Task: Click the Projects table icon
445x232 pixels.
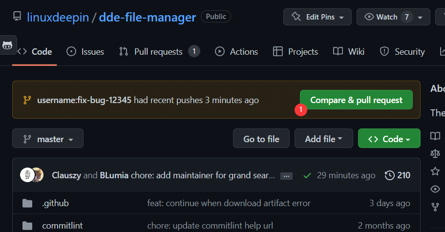Action: (x=278, y=51)
